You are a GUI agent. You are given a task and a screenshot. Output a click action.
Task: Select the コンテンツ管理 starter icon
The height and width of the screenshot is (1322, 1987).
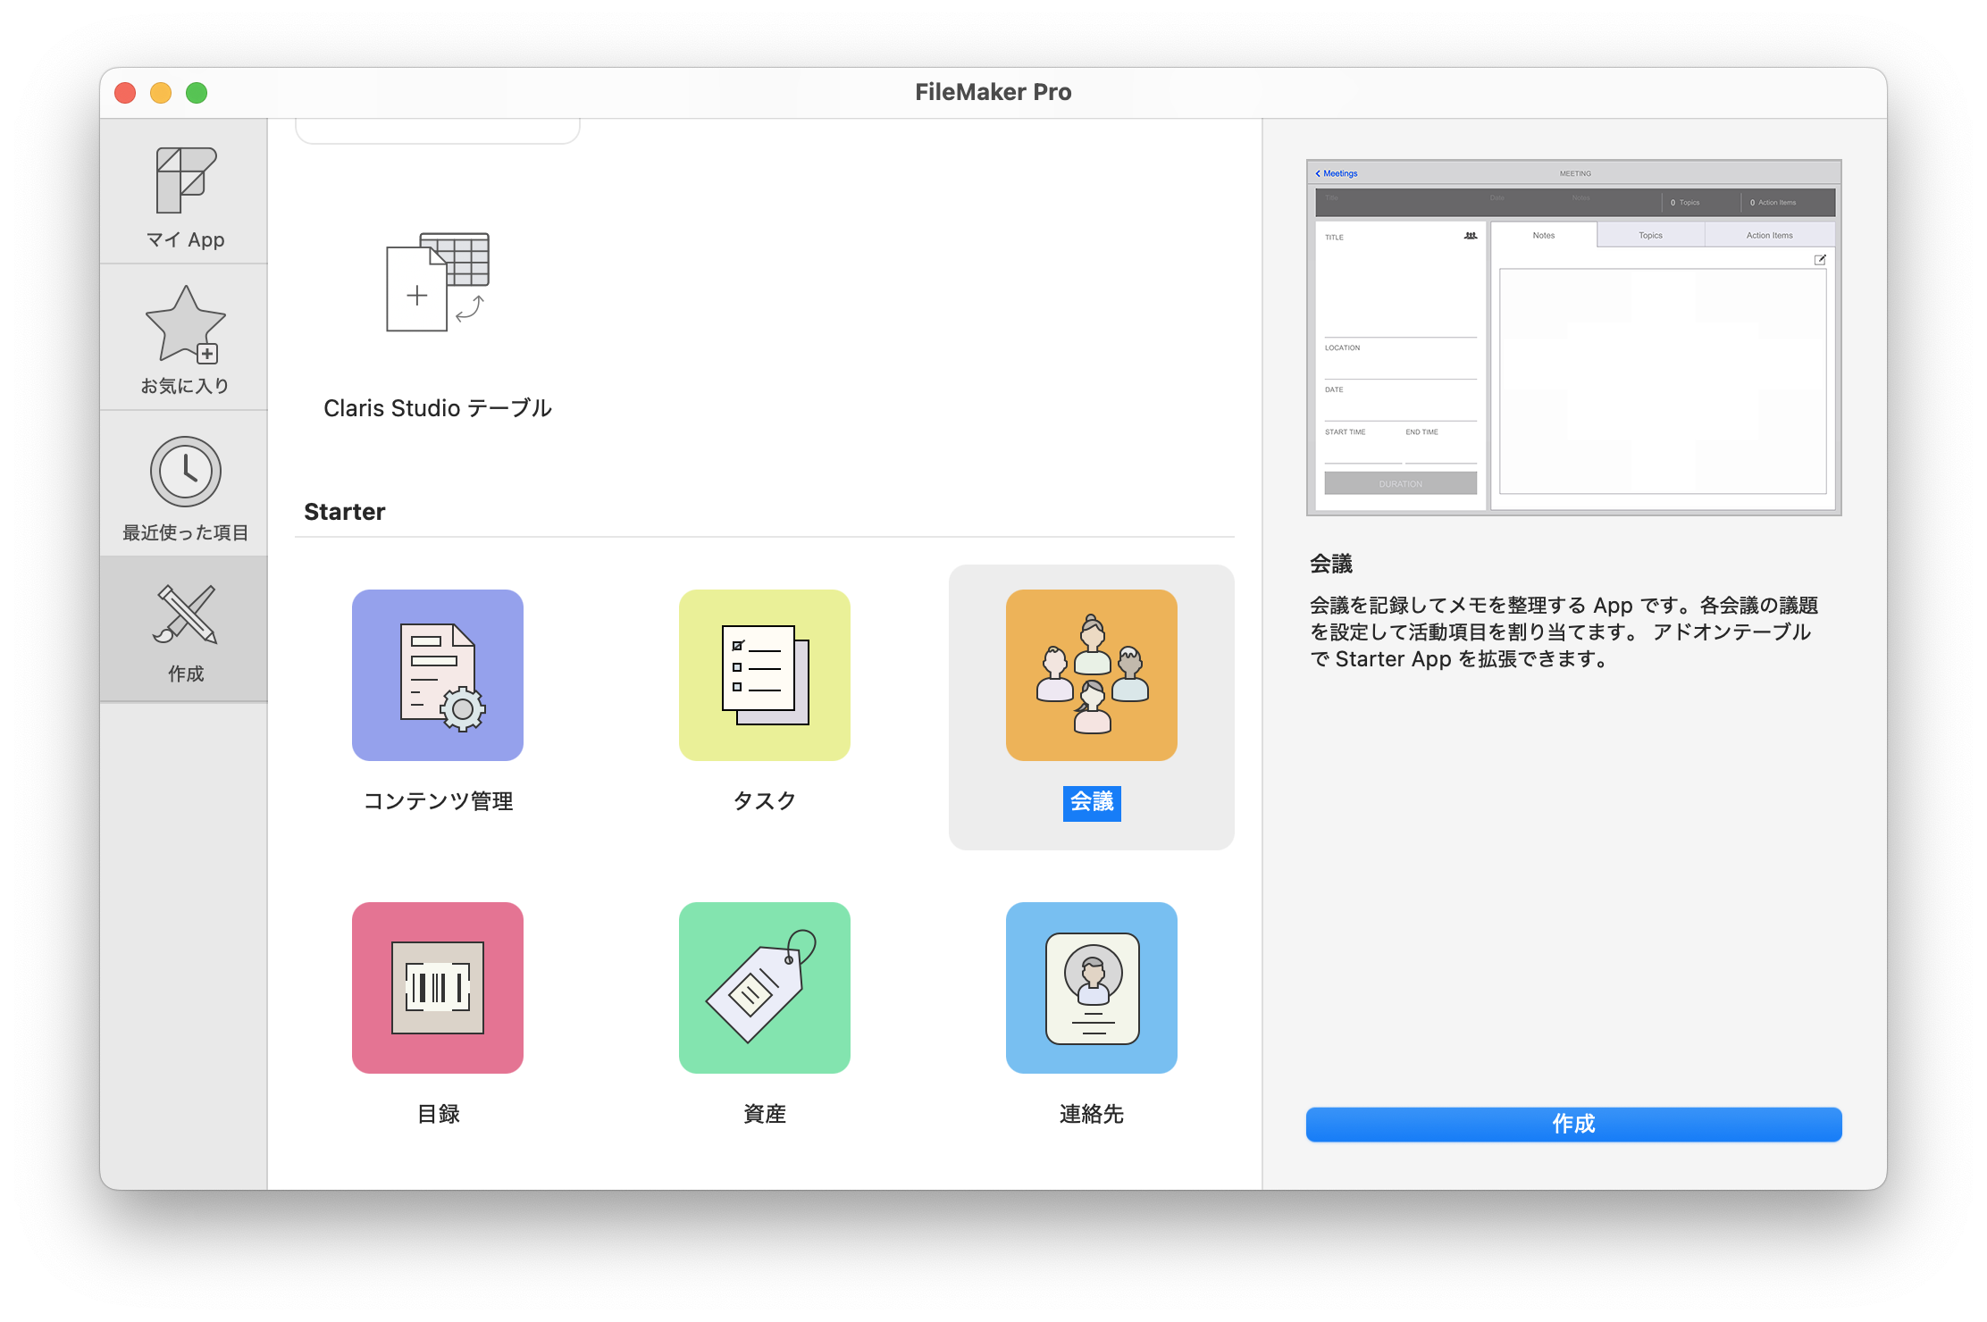(438, 674)
